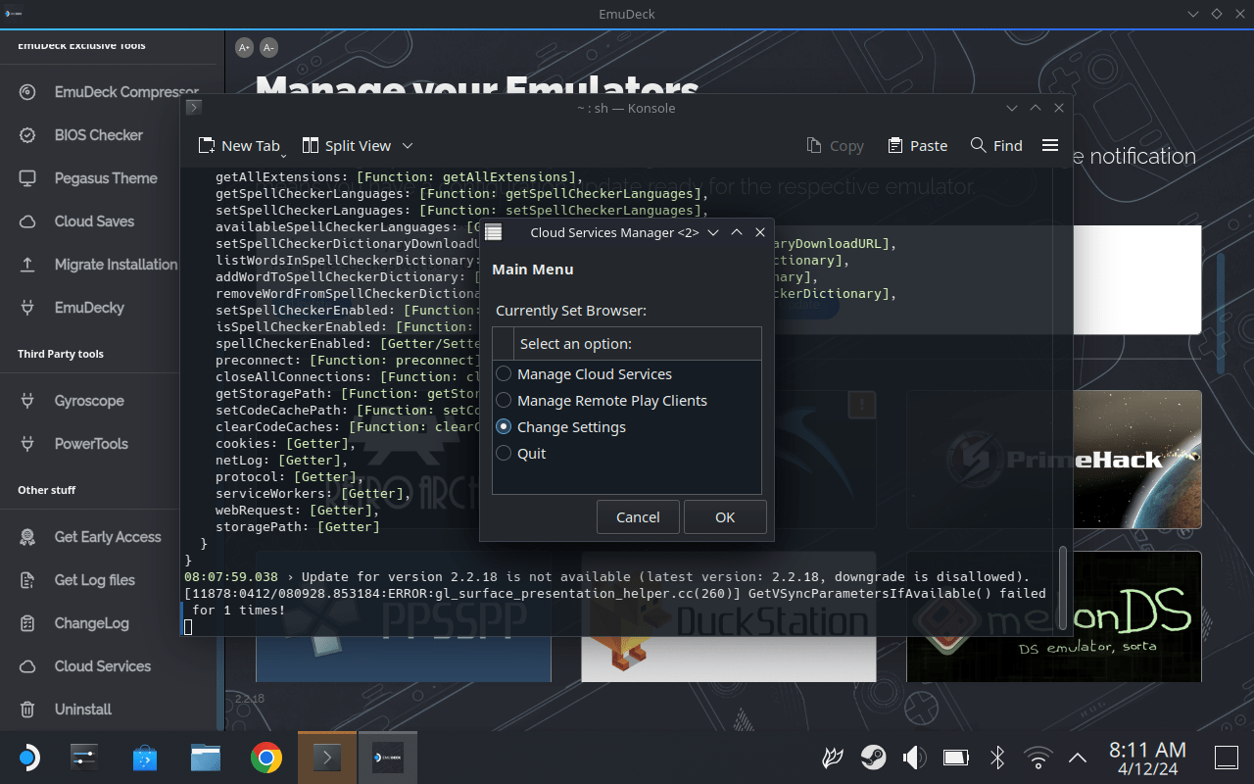Image resolution: width=1254 pixels, height=784 pixels.
Task: Open Bluetooth tray icon
Action: tap(996, 758)
